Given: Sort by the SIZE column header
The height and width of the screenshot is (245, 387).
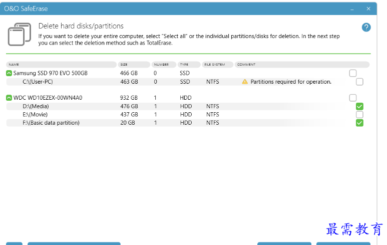Looking at the screenshot, I should 134,65.
